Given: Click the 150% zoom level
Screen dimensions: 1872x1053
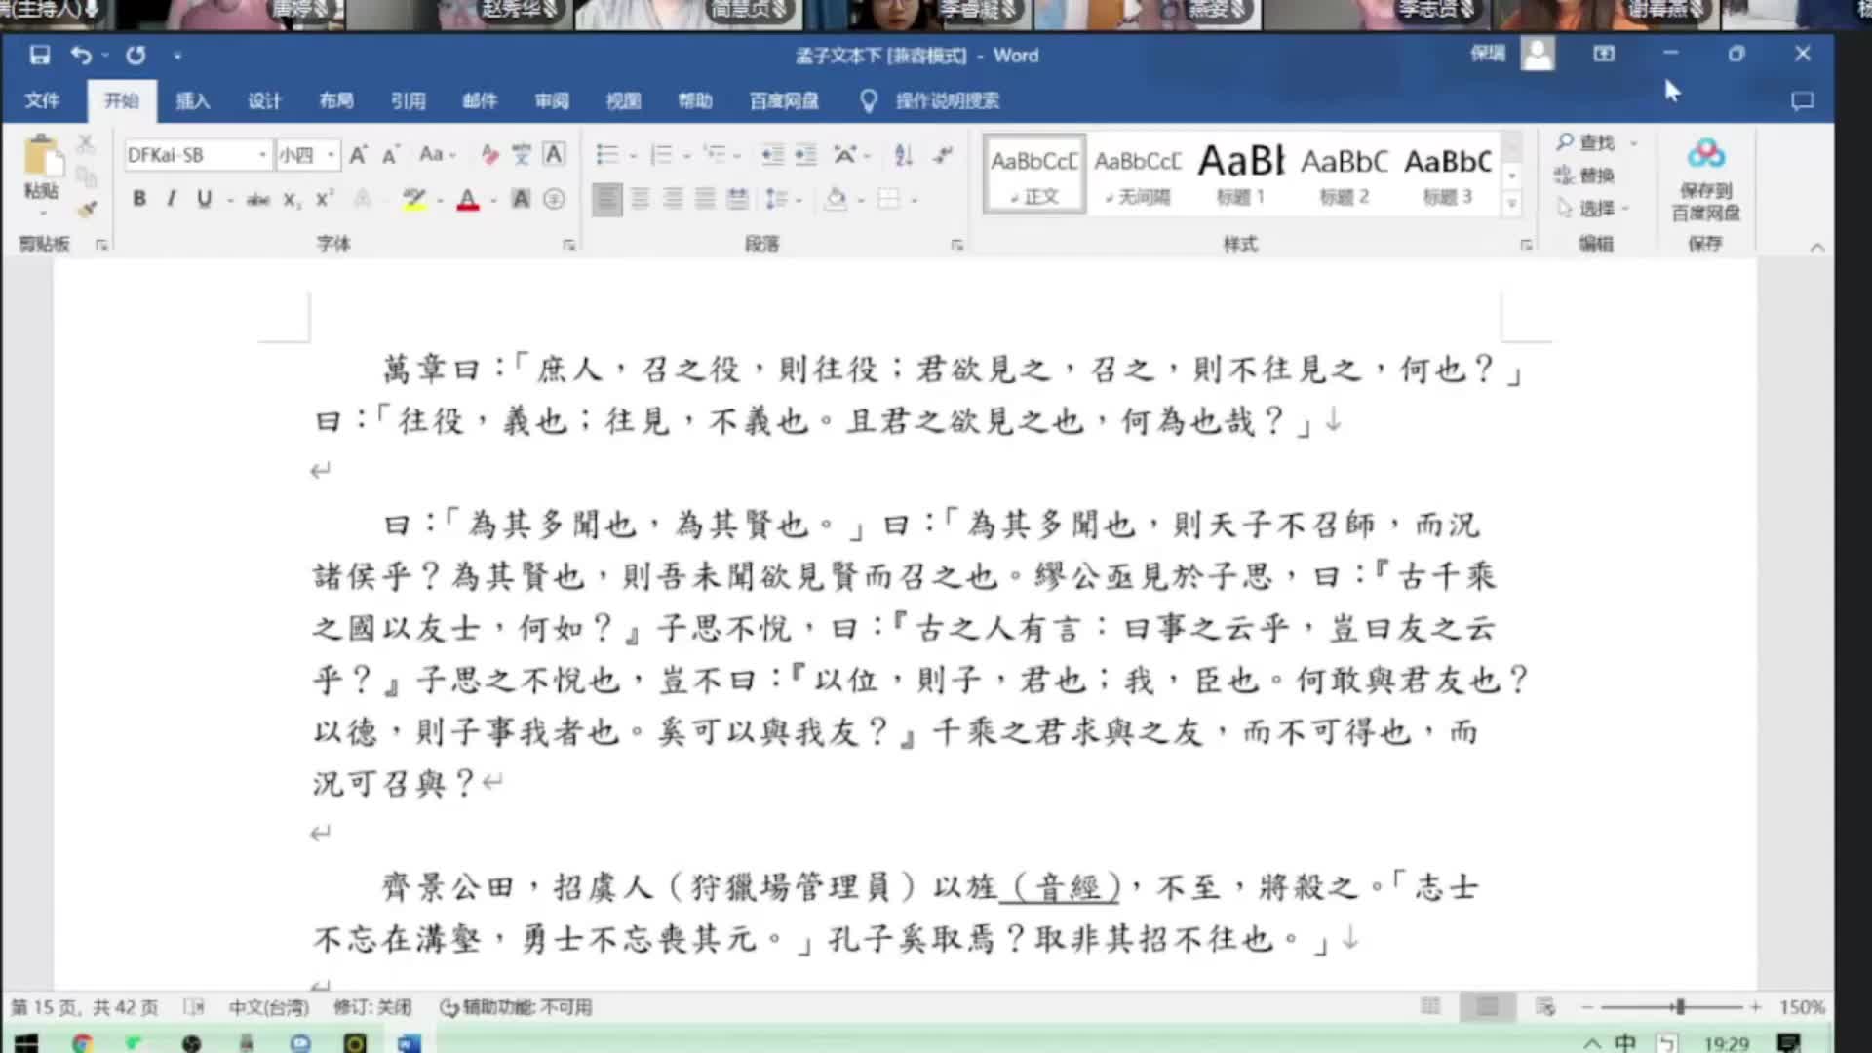Looking at the screenshot, I should (1802, 1007).
